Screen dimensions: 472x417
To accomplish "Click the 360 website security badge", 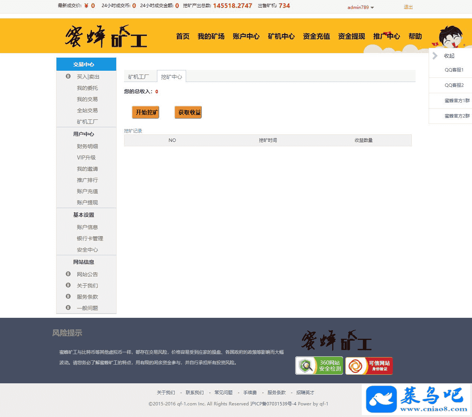I will pos(319,366).
